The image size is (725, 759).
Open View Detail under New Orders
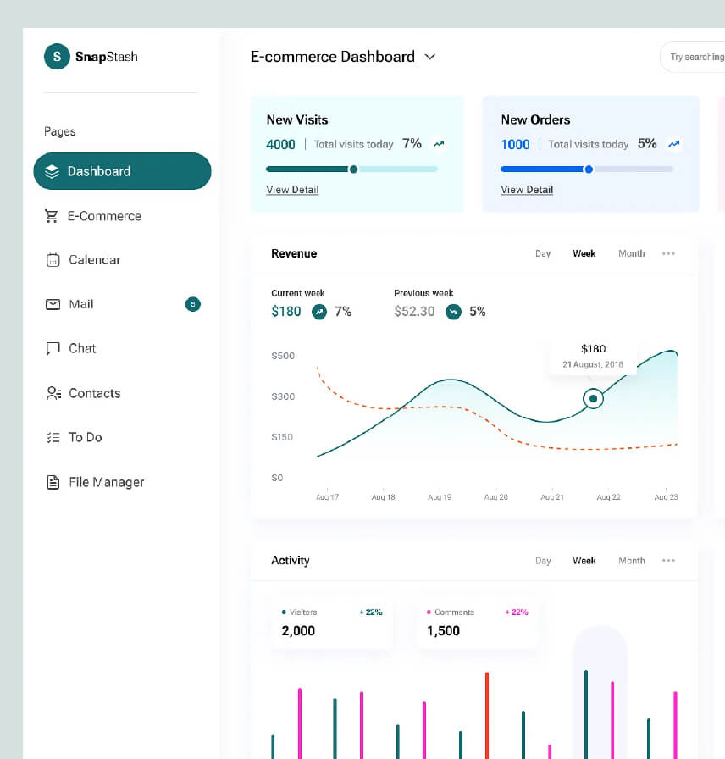coord(526,189)
